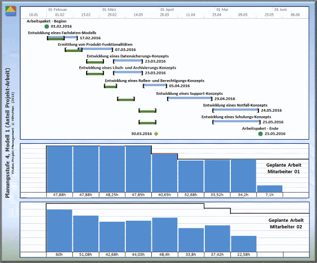This screenshot has height=263, width=317.
Task: Click the 47,88h value under first Mitarbeiter 01 bar
Action: pos(59,195)
